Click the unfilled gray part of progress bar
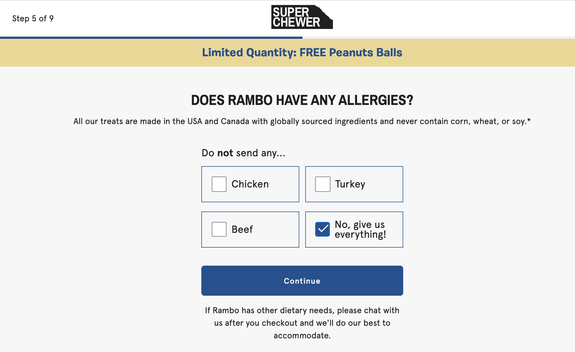 tap(439, 38)
